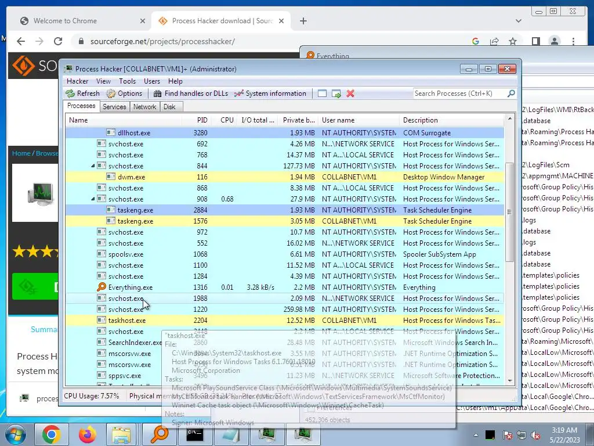Open the Hacker menu
Image resolution: width=594 pixels, height=446 pixels.
click(77, 81)
